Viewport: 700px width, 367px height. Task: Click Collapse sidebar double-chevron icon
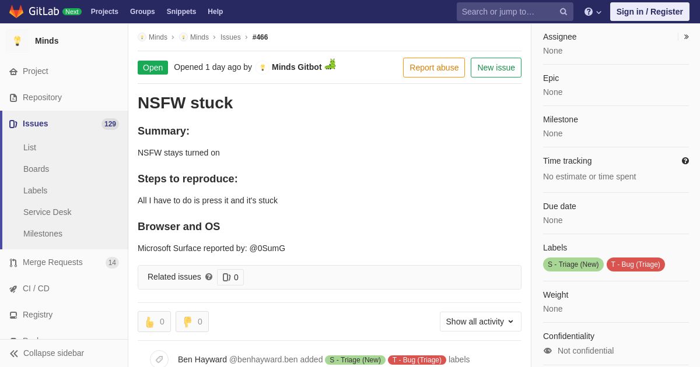[14, 354]
